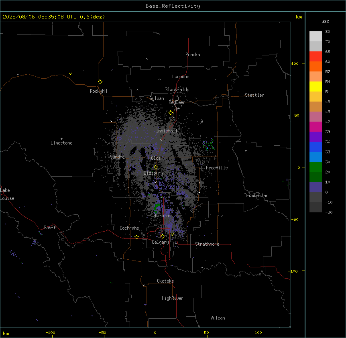Viewport: 346px width, 338px height.
Task: Click the Strathmore city label
Action: [207, 244]
